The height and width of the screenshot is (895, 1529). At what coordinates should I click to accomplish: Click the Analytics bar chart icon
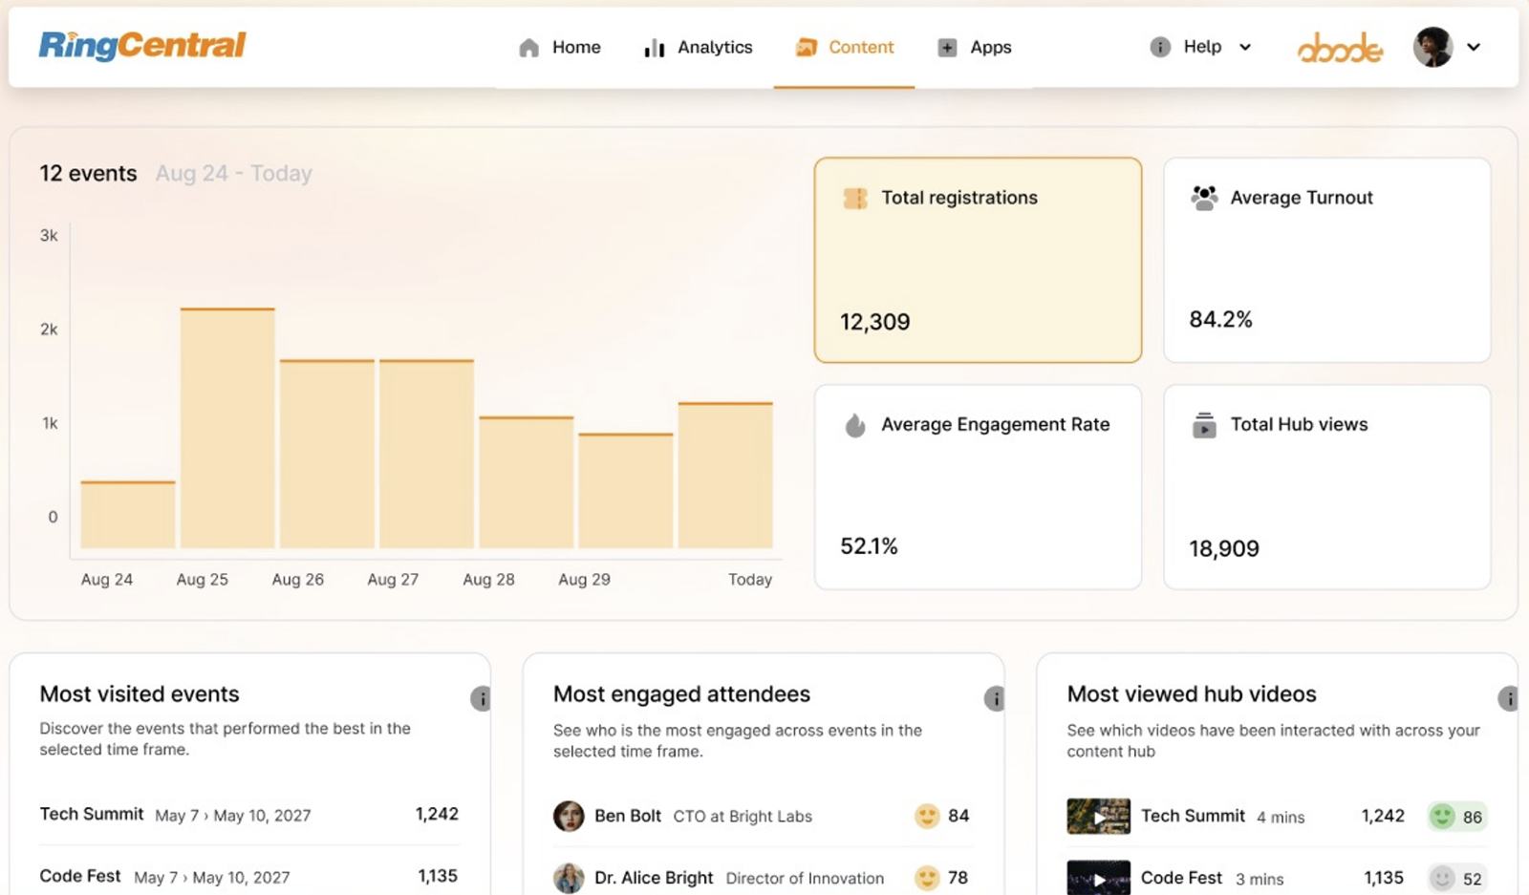pyautogui.click(x=655, y=48)
